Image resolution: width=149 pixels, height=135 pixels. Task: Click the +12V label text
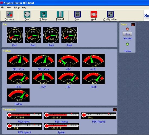point(43,87)
